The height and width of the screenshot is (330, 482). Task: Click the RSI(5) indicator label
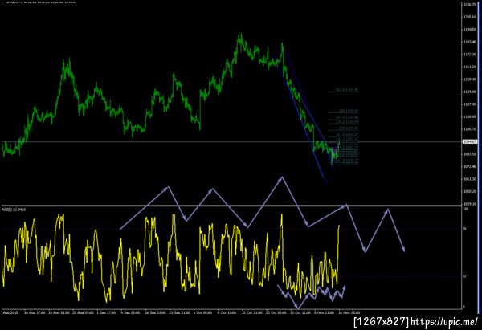point(14,210)
